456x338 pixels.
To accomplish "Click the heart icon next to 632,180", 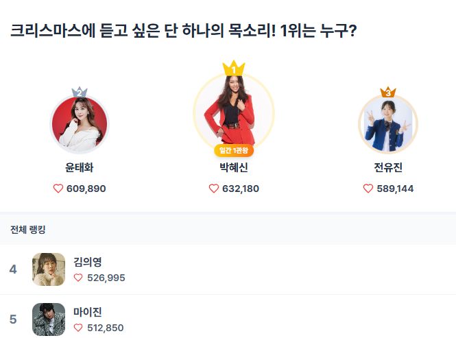I will click(x=213, y=189).
